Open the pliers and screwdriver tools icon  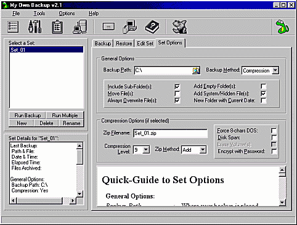(x=35, y=27)
